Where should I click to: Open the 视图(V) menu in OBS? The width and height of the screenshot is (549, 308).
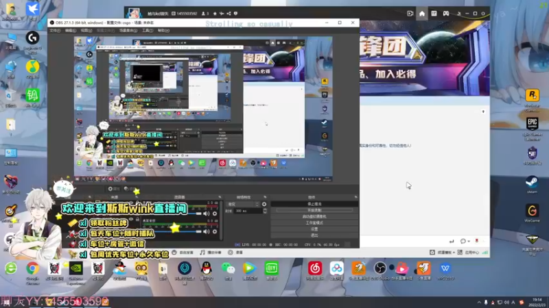pyautogui.click(x=86, y=31)
